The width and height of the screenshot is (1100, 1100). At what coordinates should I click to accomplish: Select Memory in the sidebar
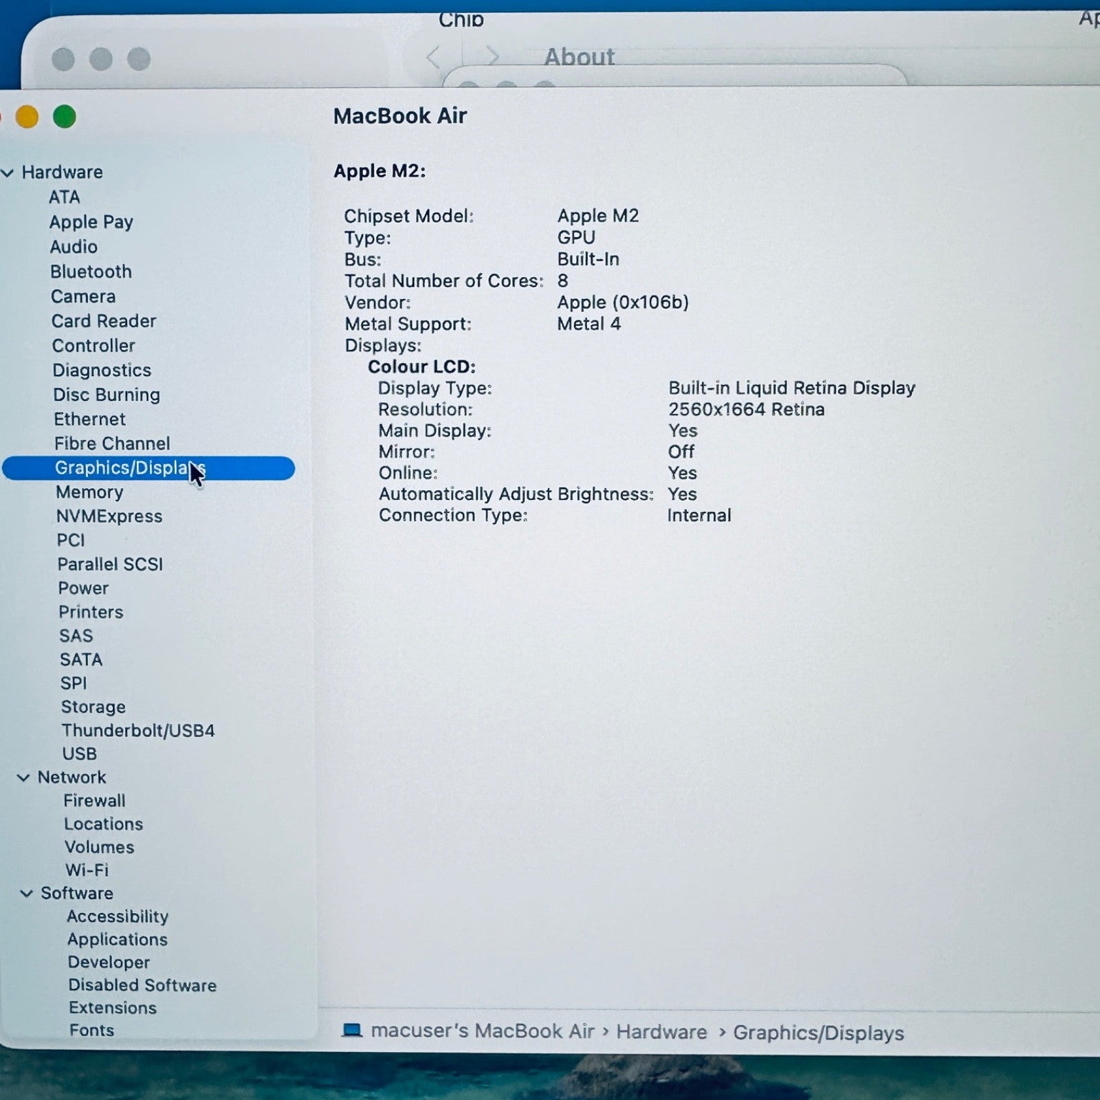[x=90, y=492]
